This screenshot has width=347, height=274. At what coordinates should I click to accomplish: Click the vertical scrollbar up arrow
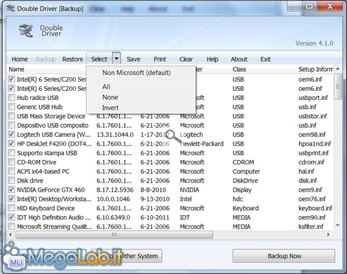pyautogui.click(x=338, y=69)
